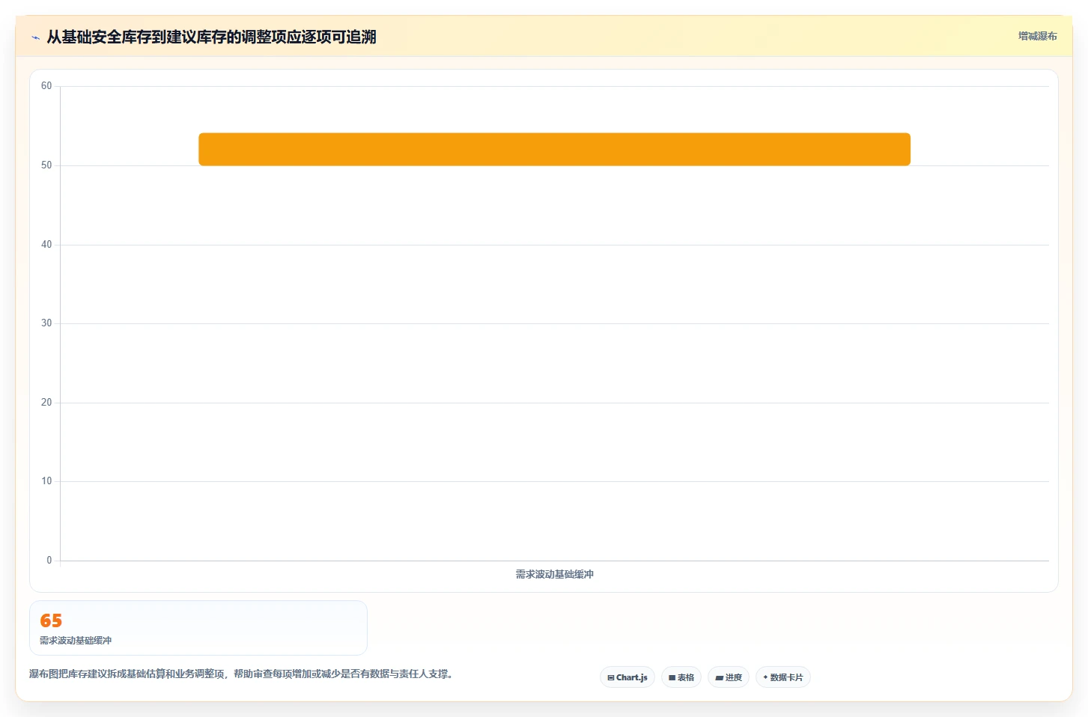Click the y-axis tick label 20
This screenshot has width=1088, height=717.
tap(46, 403)
